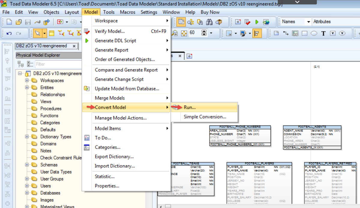360x208 pixels.
Task: Click the Redo arrow in the toolbar
Action: point(19,33)
